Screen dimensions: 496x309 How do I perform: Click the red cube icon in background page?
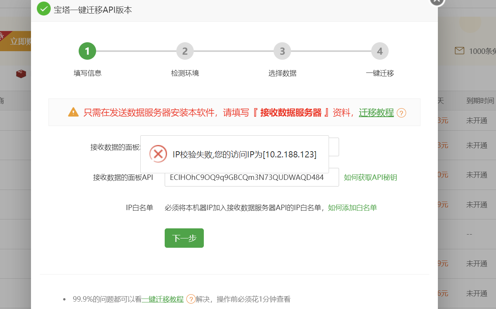pos(21,74)
